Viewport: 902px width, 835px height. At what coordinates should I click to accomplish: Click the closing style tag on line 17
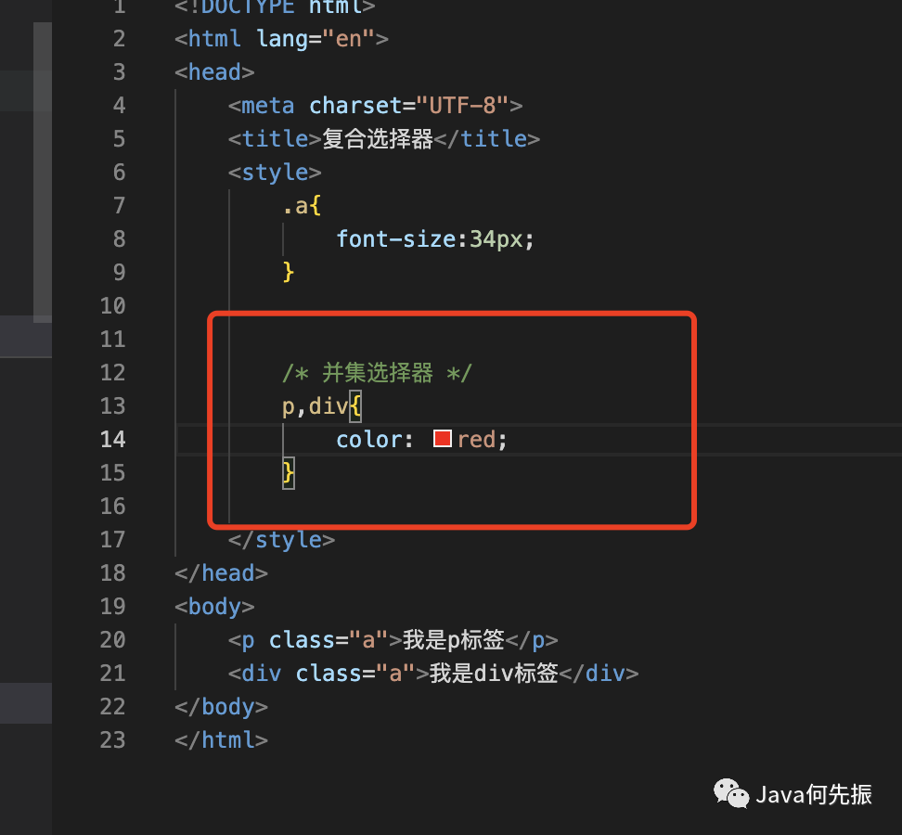[281, 540]
